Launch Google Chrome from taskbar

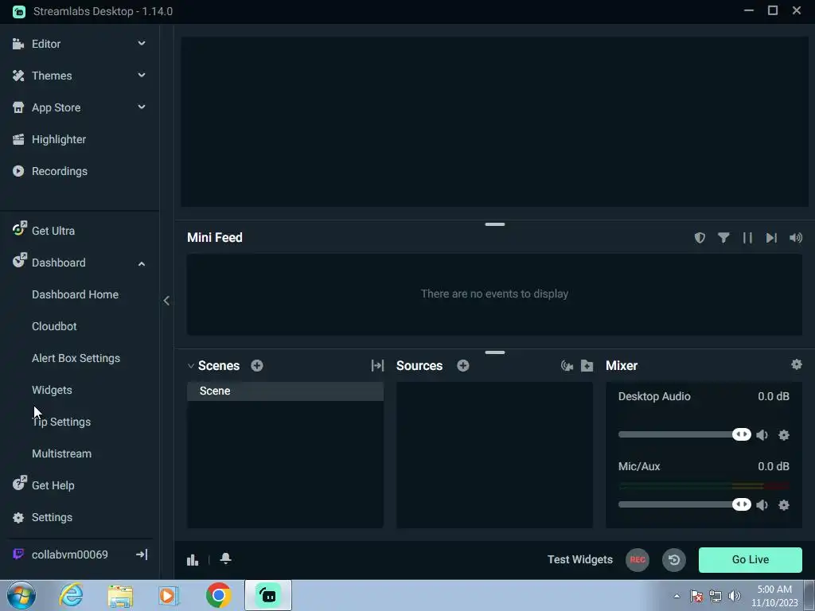pyautogui.click(x=218, y=595)
